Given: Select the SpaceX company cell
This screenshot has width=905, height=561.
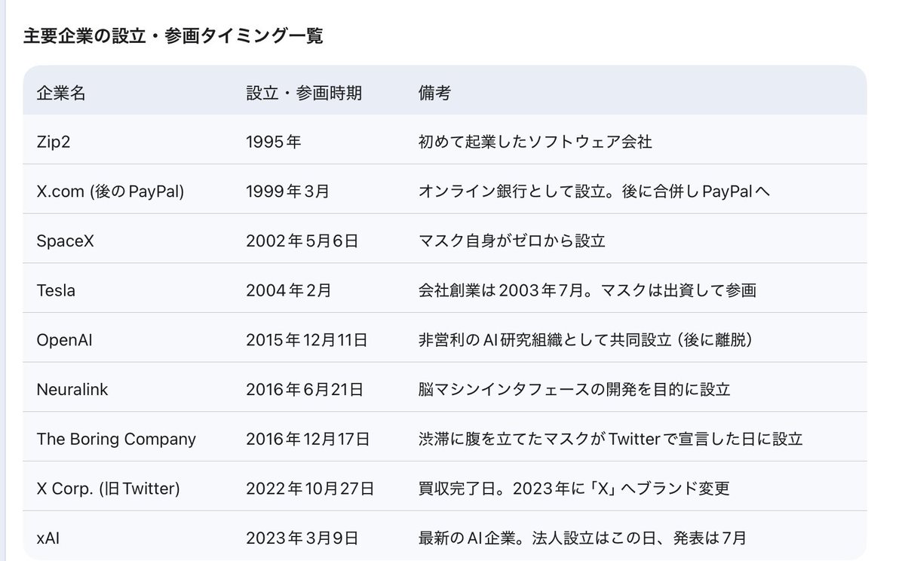Looking at the screenshot, I should pyautogui.click(x=66, y=241).
